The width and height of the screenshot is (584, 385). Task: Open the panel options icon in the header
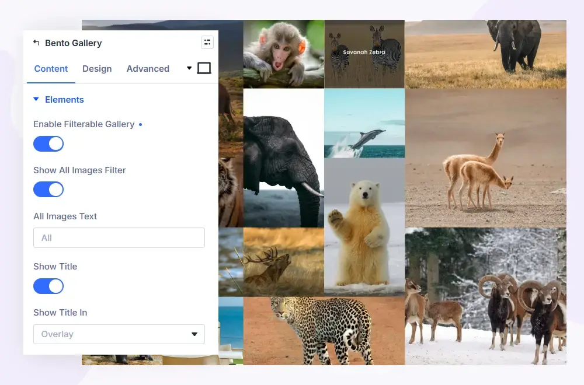pyautogui.click(x=207, y=43)
